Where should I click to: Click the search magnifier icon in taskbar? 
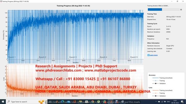pos(9,101)
